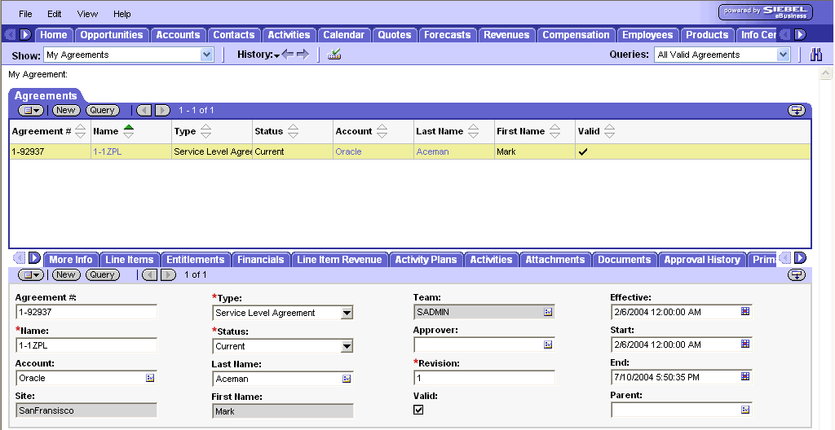Toggle the Agreements list applet layout icon
835x430 pixels.
click(796, 110)
